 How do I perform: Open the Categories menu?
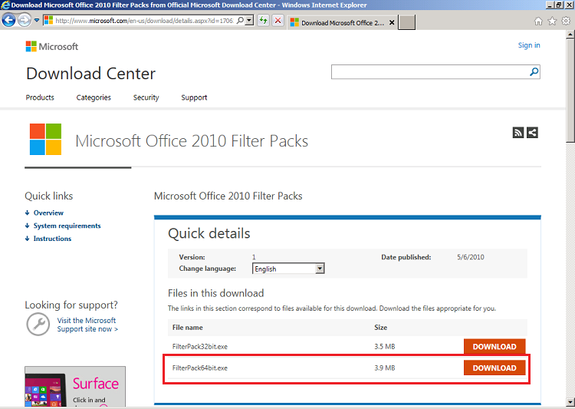tap(94, 97)
